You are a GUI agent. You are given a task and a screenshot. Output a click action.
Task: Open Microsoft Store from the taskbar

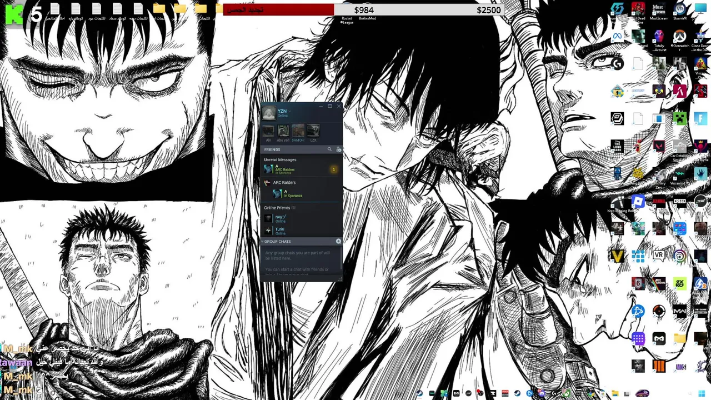pos(603,393)
